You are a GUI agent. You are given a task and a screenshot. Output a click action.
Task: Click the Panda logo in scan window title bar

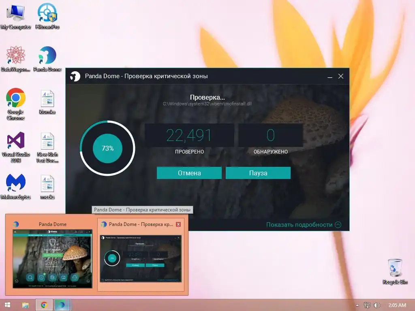click(x=75, y=77)
